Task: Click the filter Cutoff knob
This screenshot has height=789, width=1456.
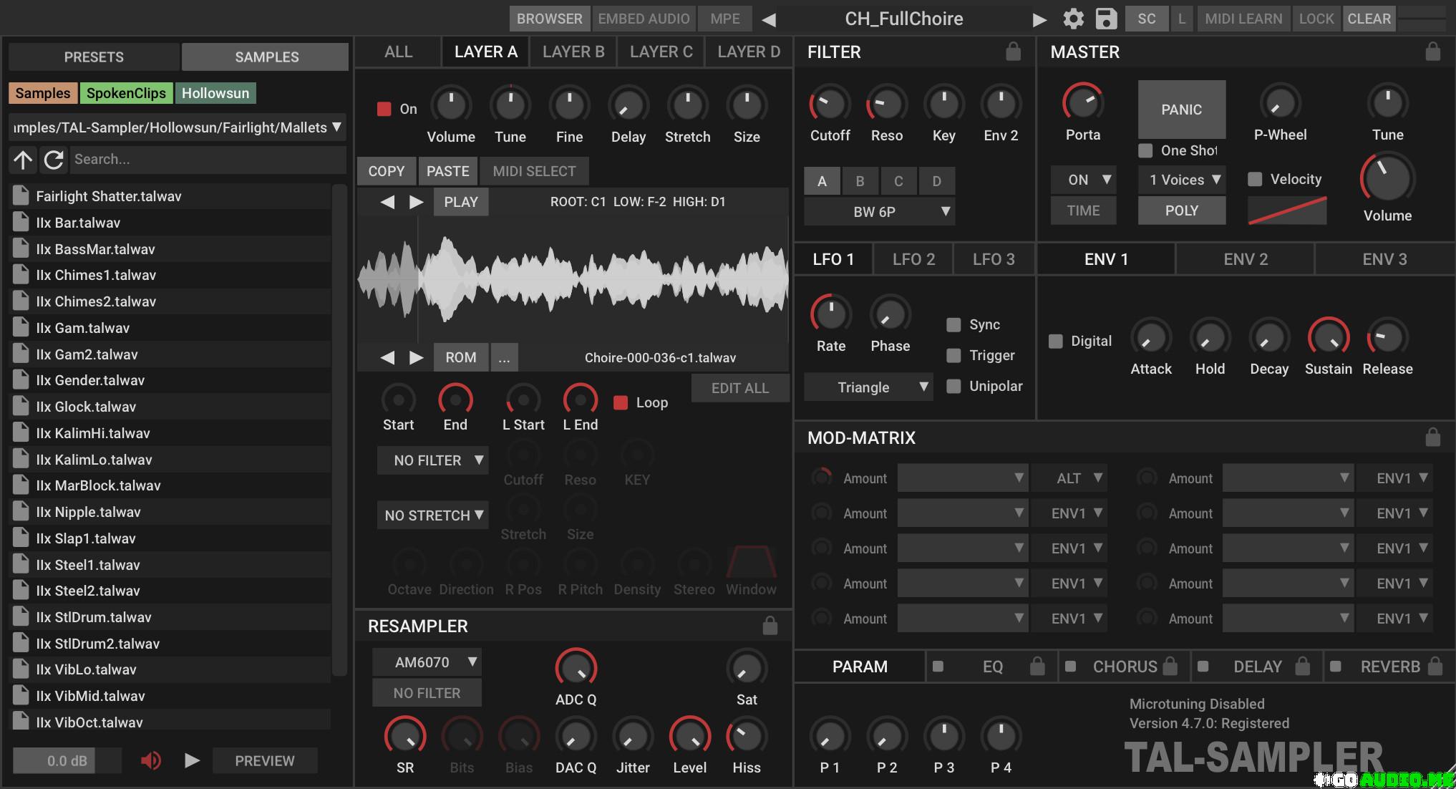Action: tap(830, 105)
